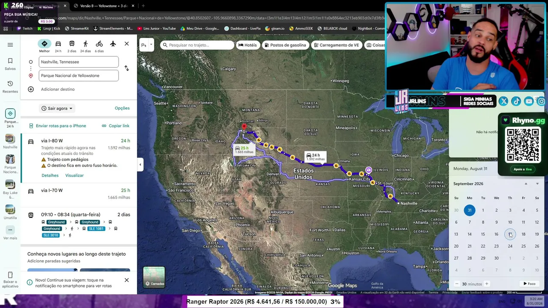Dismiss the 'Continue sua viagem' notification
548x308 pixels.
127,280
